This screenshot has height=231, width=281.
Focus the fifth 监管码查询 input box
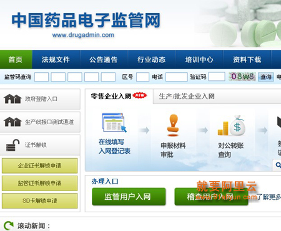[x=108, y=77]
